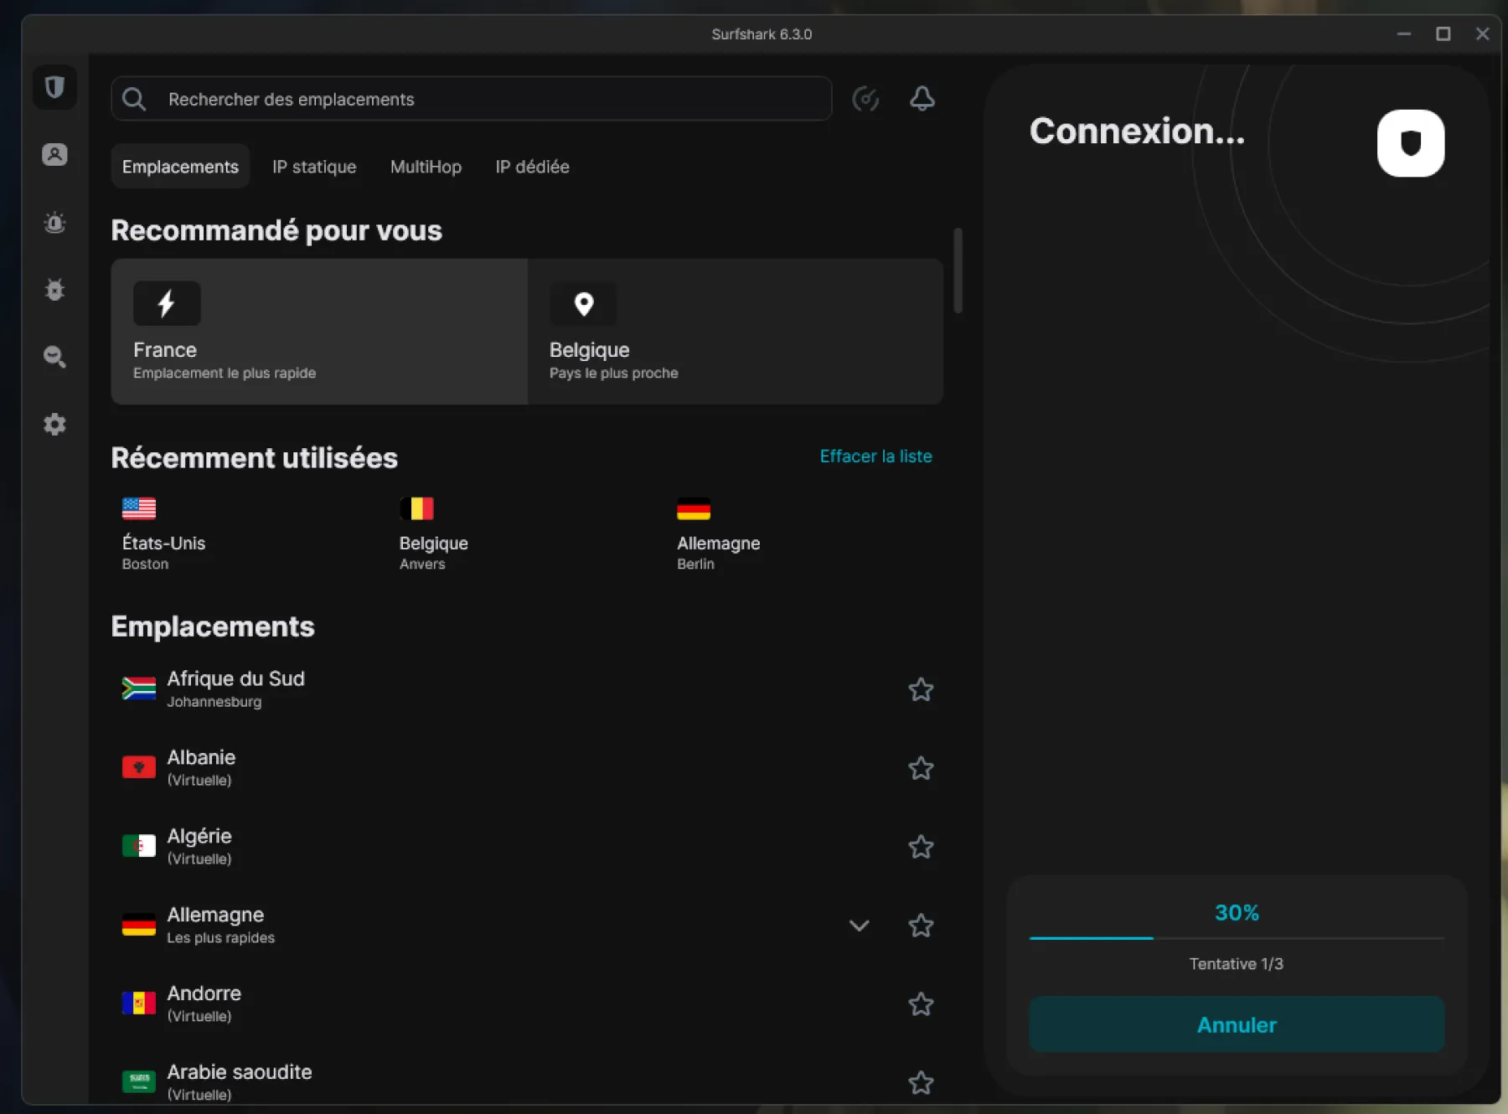Screen dimensions: 1508x1114
Task: Launch the speed test icon
Action: [x=866, y=99]
